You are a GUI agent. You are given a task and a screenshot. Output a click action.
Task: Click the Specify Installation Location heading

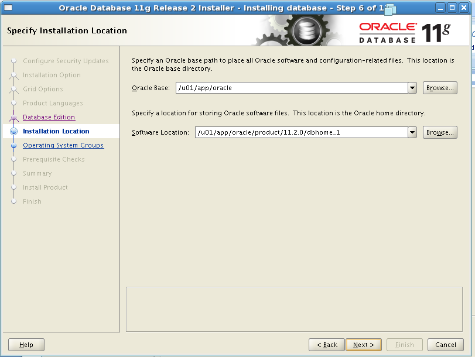(67, 30)
